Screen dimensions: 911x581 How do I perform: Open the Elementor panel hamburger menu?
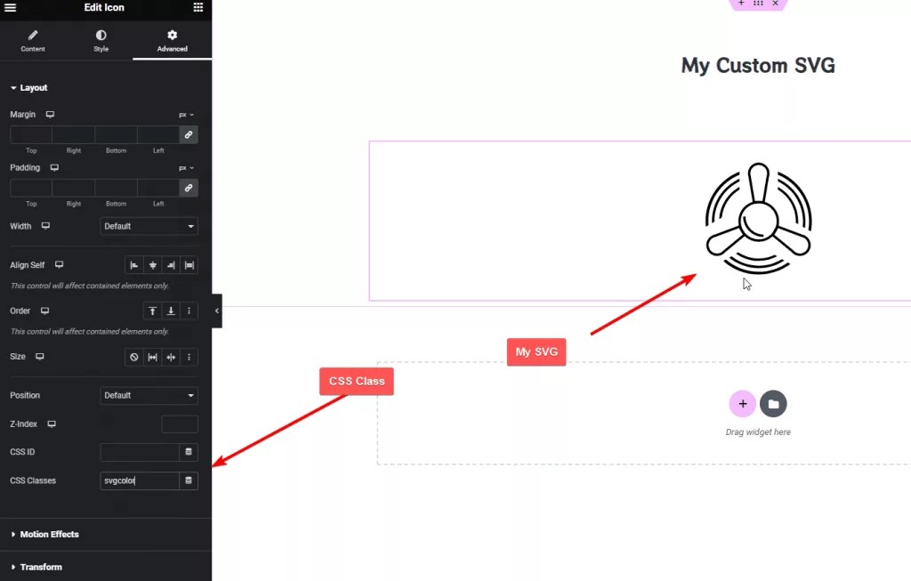click(11, 8)
